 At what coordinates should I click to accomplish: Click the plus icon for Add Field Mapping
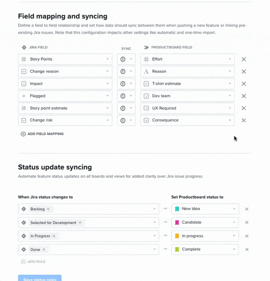tap(23, 134)
